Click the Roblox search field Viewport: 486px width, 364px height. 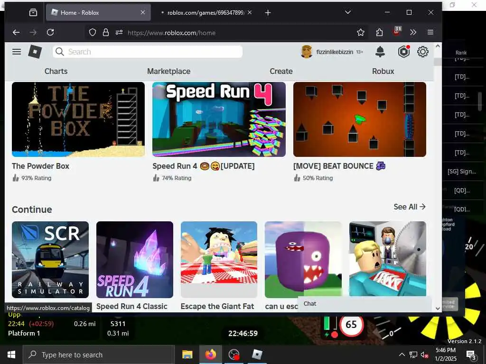pyautogui.click(x=148, y=52)
